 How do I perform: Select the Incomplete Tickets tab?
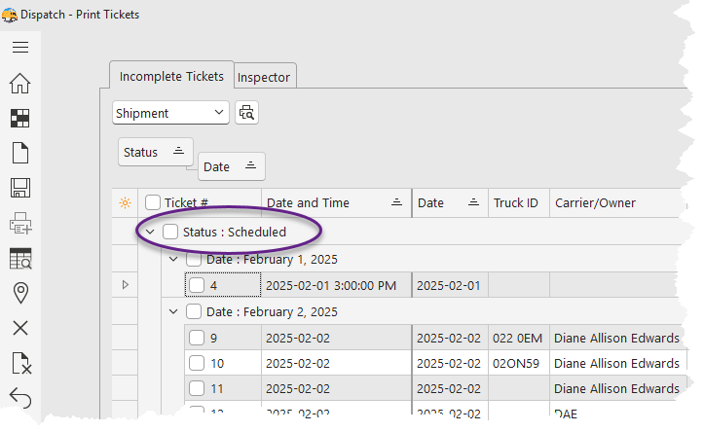coord(171,75)
